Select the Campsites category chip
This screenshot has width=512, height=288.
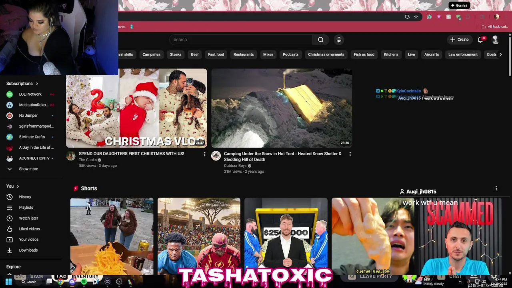pyautogui.click(x=151, y=54)
